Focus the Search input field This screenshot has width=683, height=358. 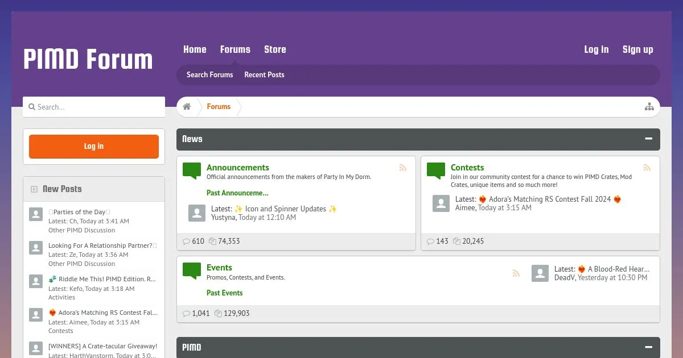click(94, 107)
